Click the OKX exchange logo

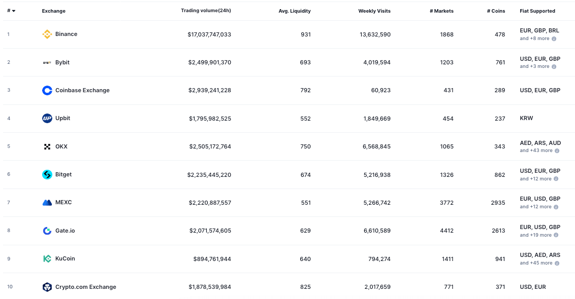pos(47,146)
